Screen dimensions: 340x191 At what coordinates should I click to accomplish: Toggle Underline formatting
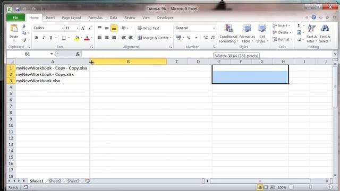(x=51, y=38)
